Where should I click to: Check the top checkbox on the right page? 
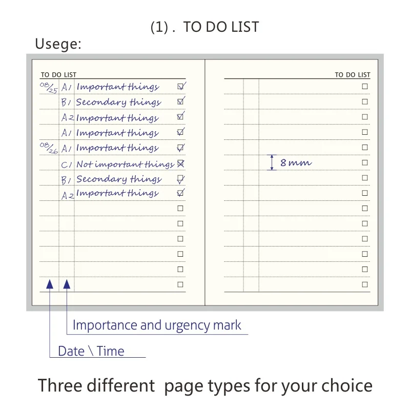pos(365,87)
